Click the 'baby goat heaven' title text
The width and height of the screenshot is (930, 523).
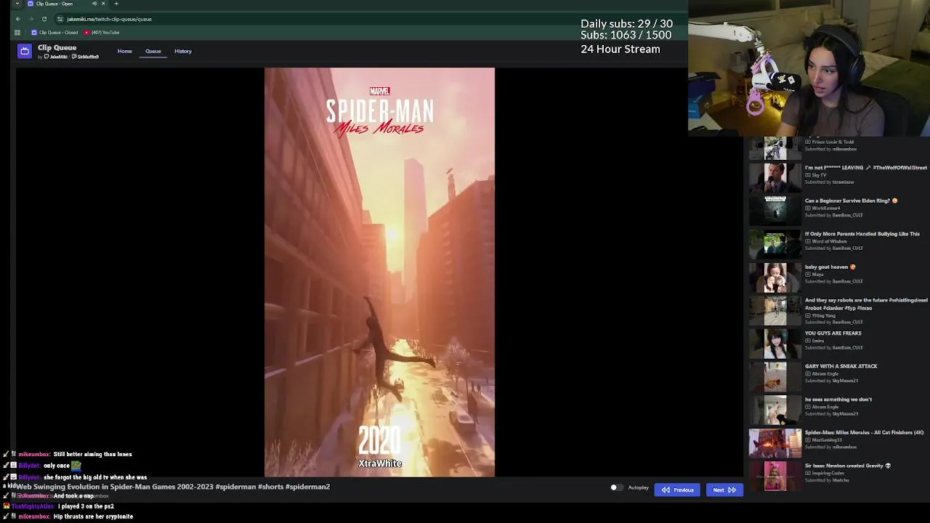point(830,267)
